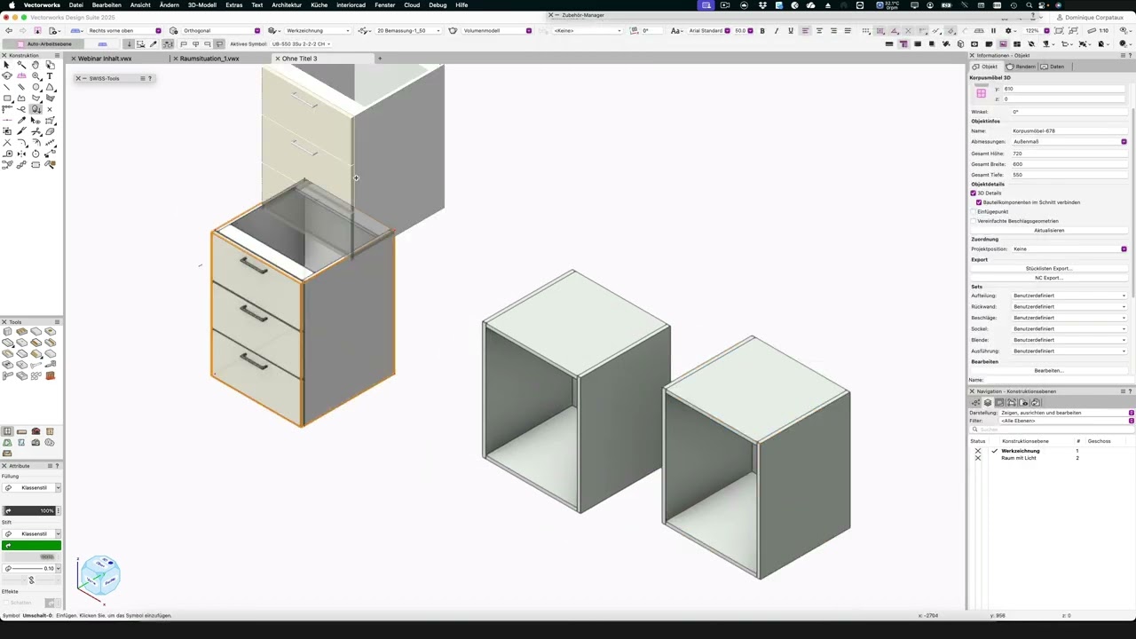Click the NC Export button
The width and height of the screenshot is (1136, 639).
pos(1049,278)
